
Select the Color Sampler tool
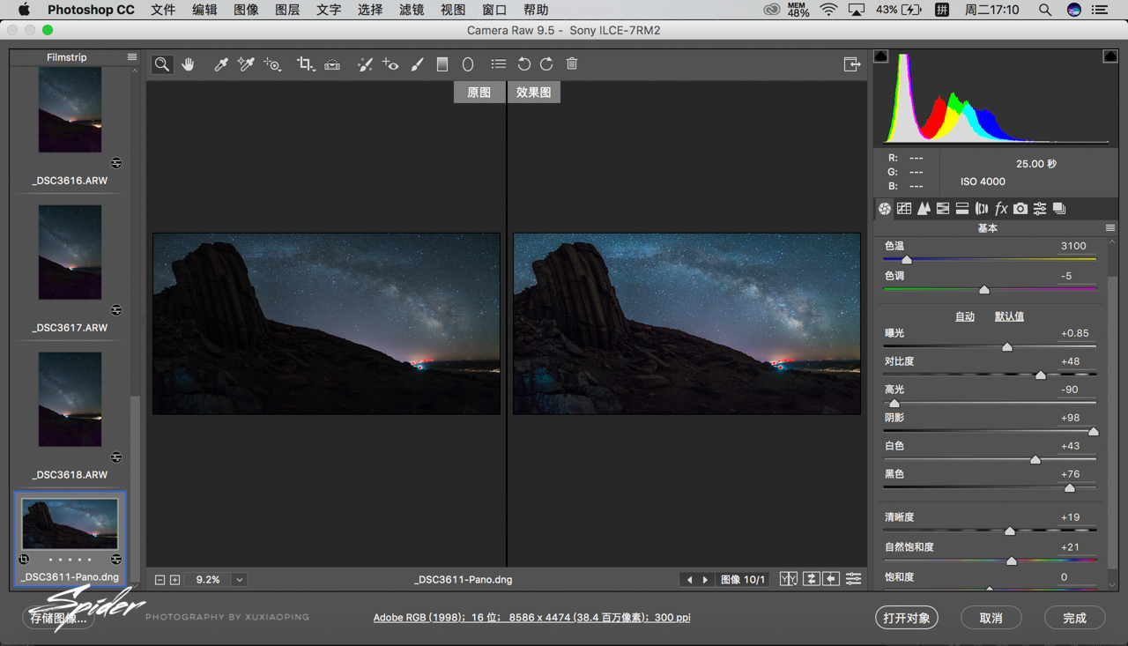coord(246,64)
